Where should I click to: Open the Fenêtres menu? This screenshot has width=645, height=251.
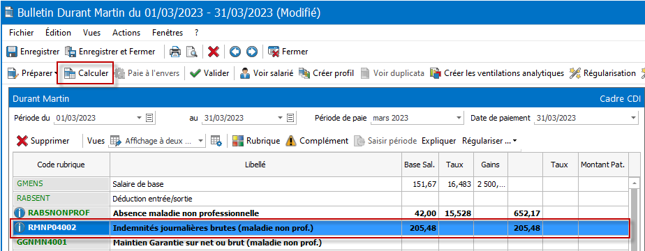point(168,33)
